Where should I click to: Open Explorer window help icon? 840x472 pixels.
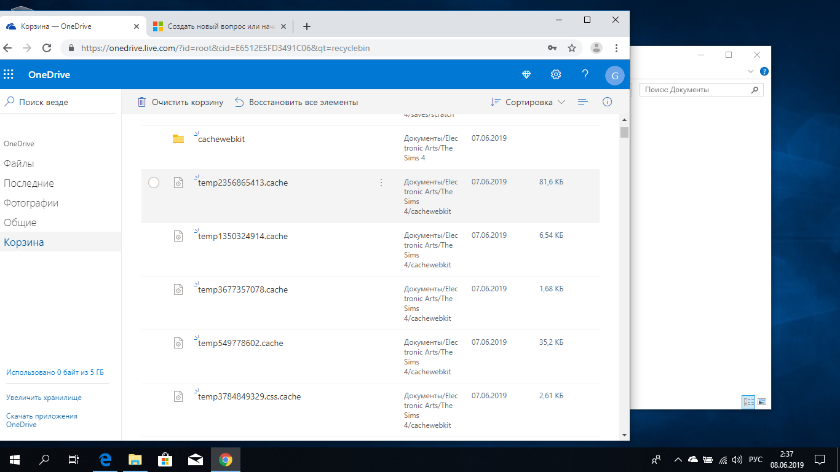pyautogui.click(x=764, y=71)
